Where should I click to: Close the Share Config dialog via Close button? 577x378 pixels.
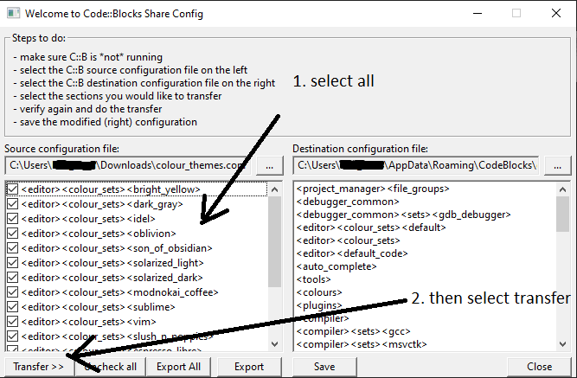[540, 367]
